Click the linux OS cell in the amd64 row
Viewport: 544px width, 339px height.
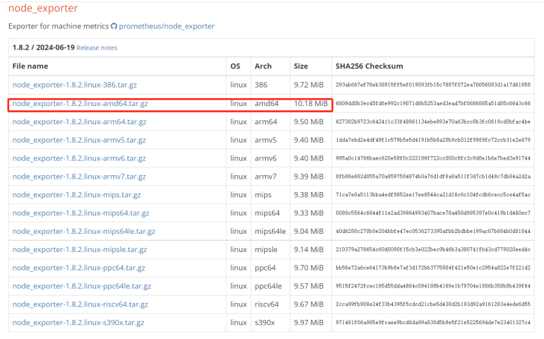pyautogui.click(x=239, y=103)
